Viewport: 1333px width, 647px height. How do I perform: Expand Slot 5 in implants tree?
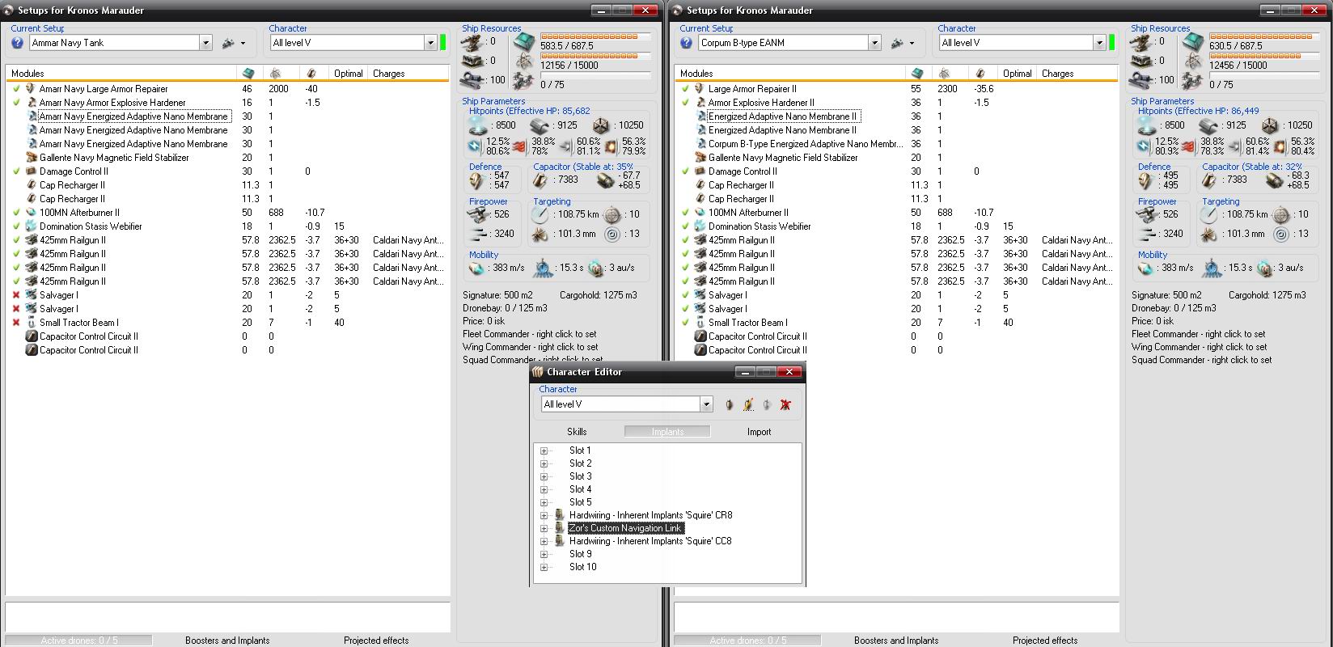(544, 503)
